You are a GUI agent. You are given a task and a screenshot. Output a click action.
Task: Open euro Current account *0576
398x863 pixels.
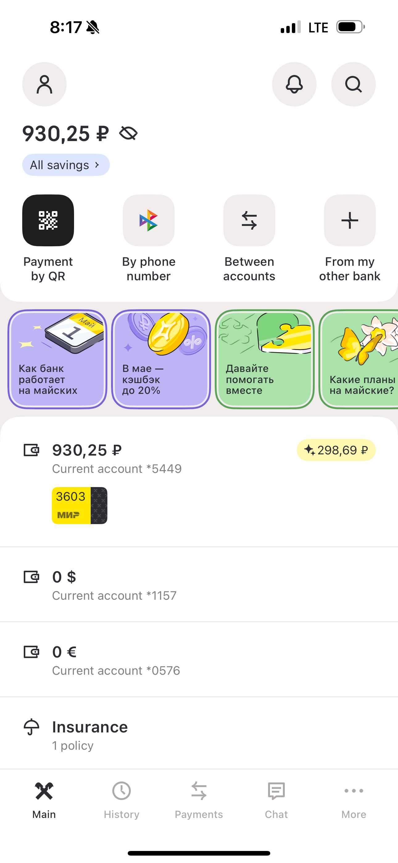(199, 660)
